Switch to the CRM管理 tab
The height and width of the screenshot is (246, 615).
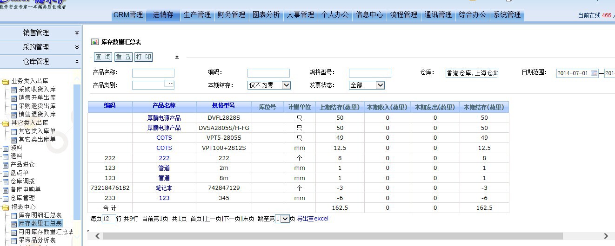pos(128,15)
